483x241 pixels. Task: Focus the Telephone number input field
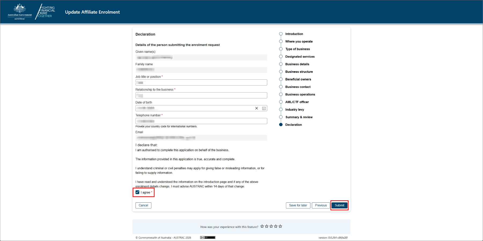(201, 121)
